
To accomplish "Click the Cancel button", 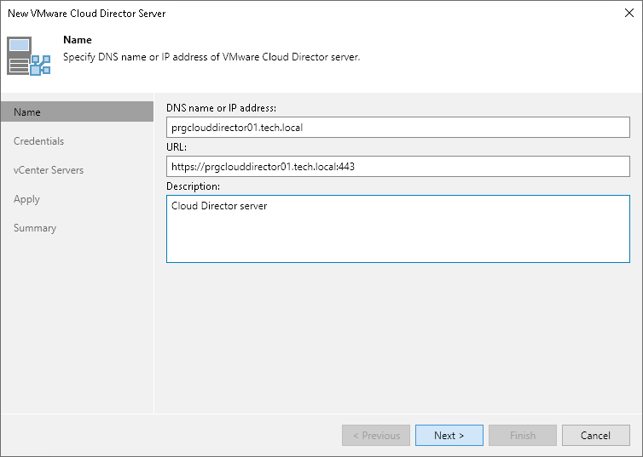I will coord(595,436).
